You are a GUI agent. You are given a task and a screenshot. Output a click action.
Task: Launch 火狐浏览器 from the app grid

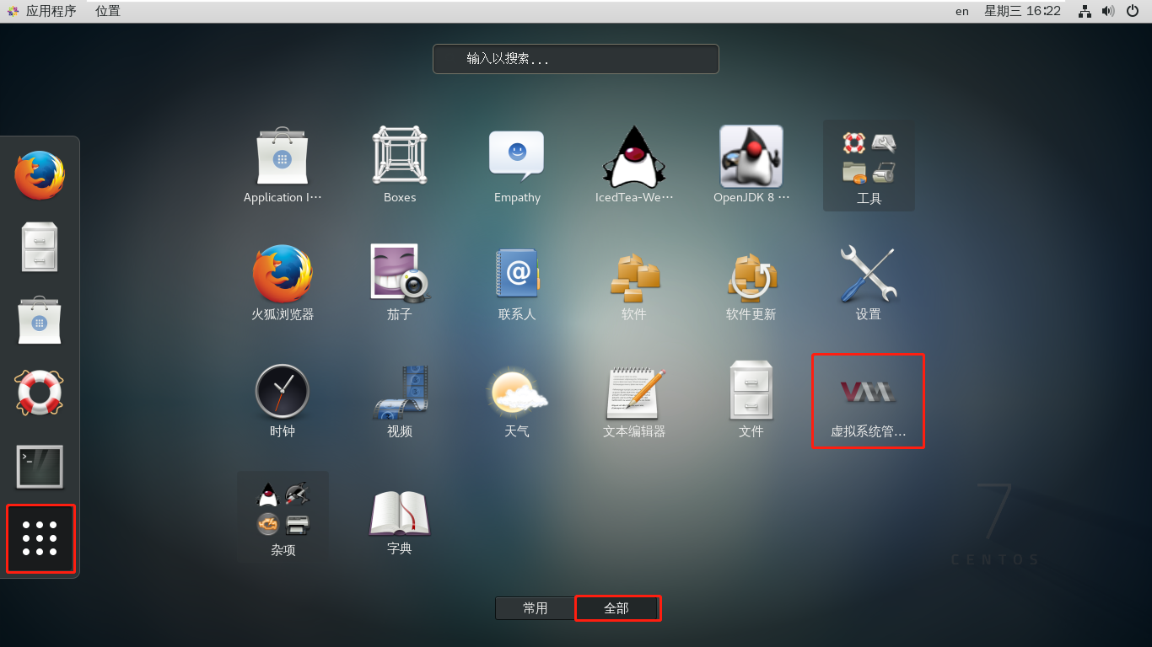click(283, 282)
